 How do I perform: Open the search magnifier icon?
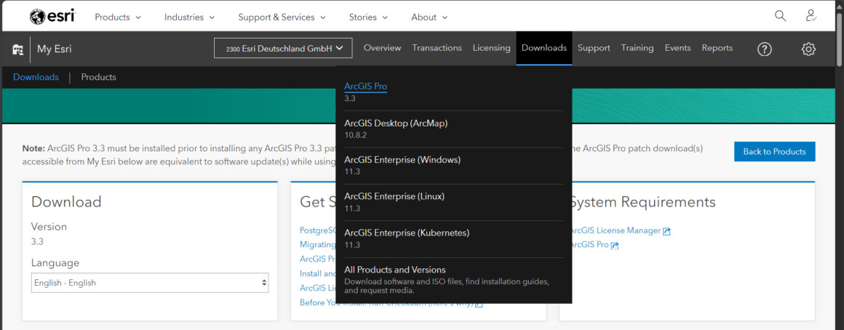(x=780, y=16)
